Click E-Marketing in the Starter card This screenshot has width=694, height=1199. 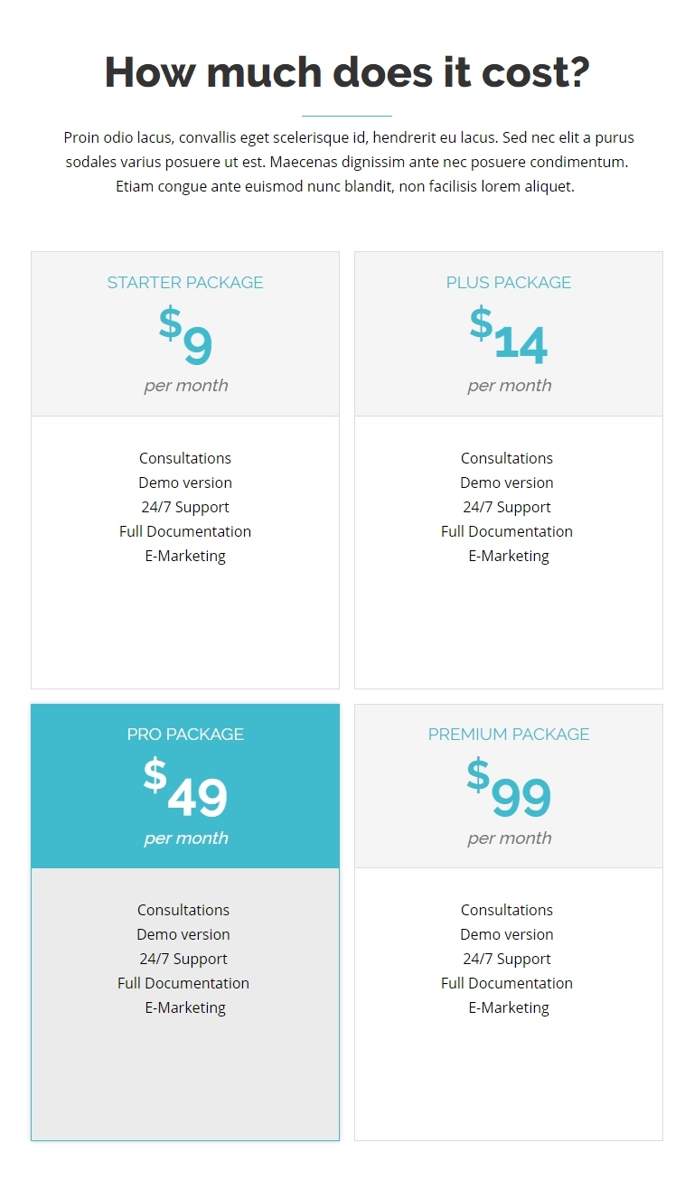tap(185, 556)
